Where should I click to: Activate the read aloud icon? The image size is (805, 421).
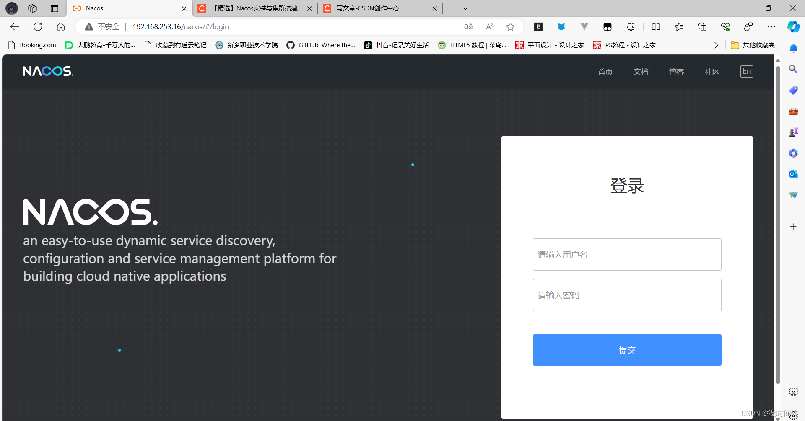489,27
